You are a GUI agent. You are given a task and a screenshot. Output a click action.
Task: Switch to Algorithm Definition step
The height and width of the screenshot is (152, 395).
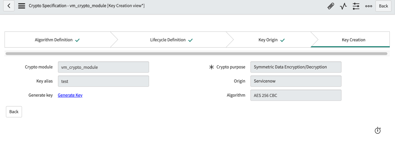pos(57,40)
